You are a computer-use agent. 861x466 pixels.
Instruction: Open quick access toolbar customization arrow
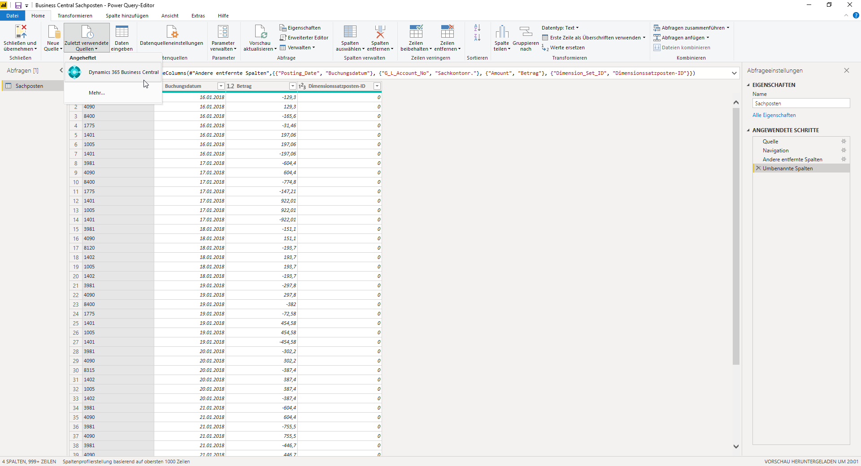pyautogui.click(x=27, y=6)
